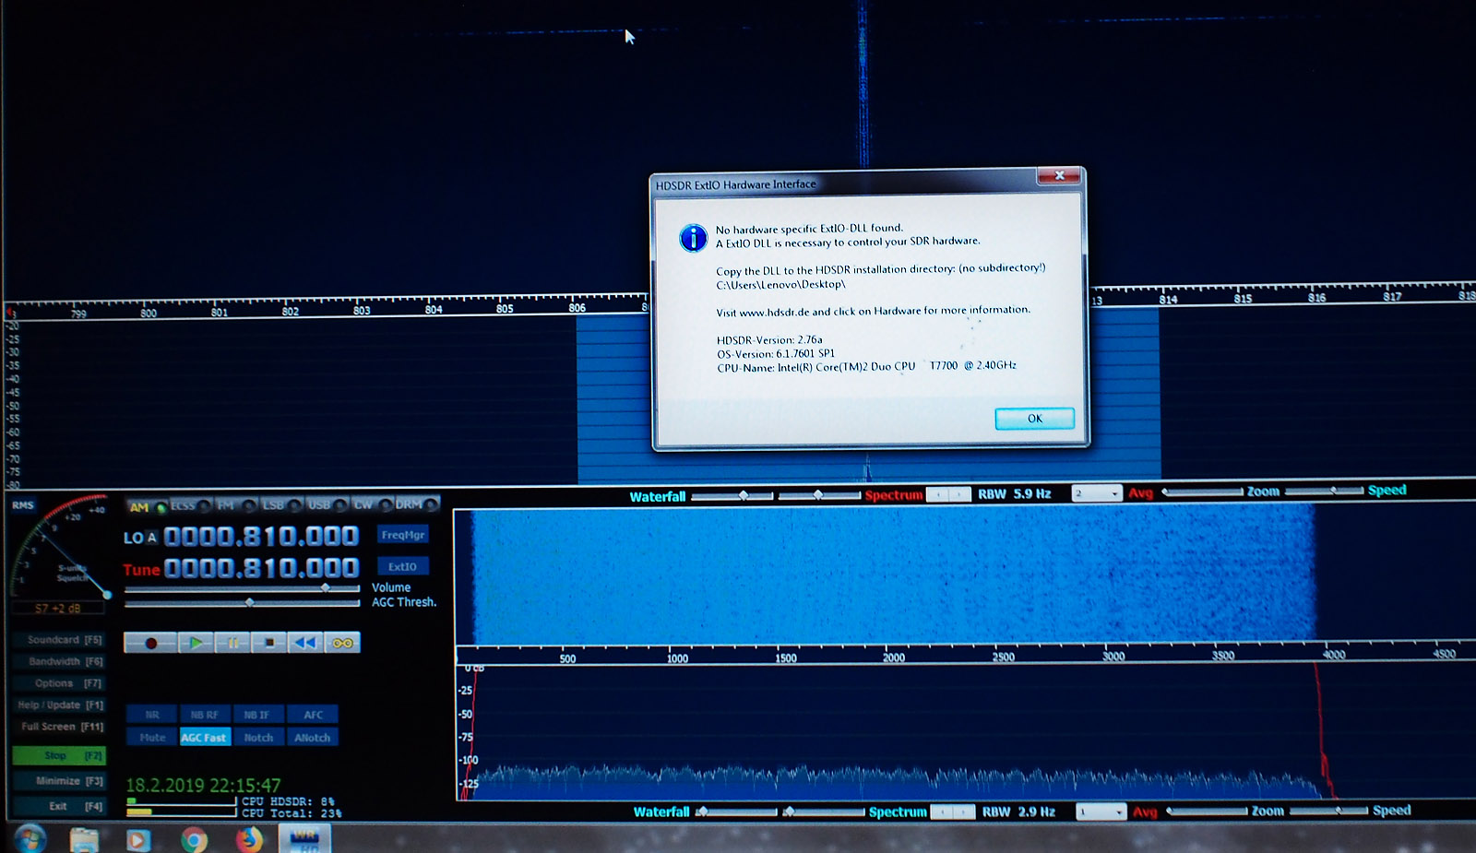Click the HDSDR taskbar icon
Screen dimensions: 1476x853
point(304,838)
